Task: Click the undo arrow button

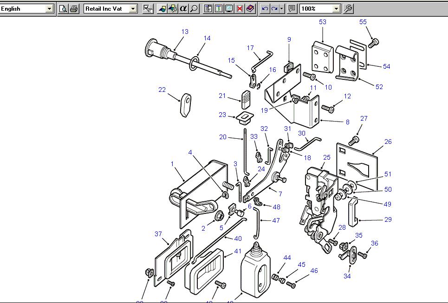Action: click(265, 9)
